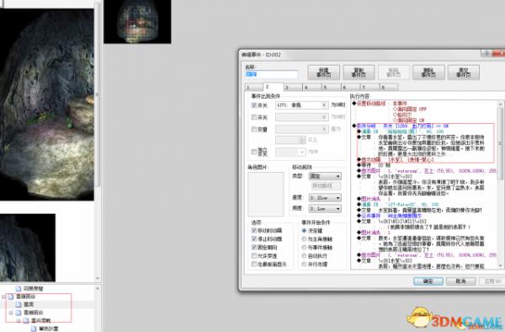Select the Autorun trigger radio button
The height and width of the screenshot is (332, 505).
[304, 255]
